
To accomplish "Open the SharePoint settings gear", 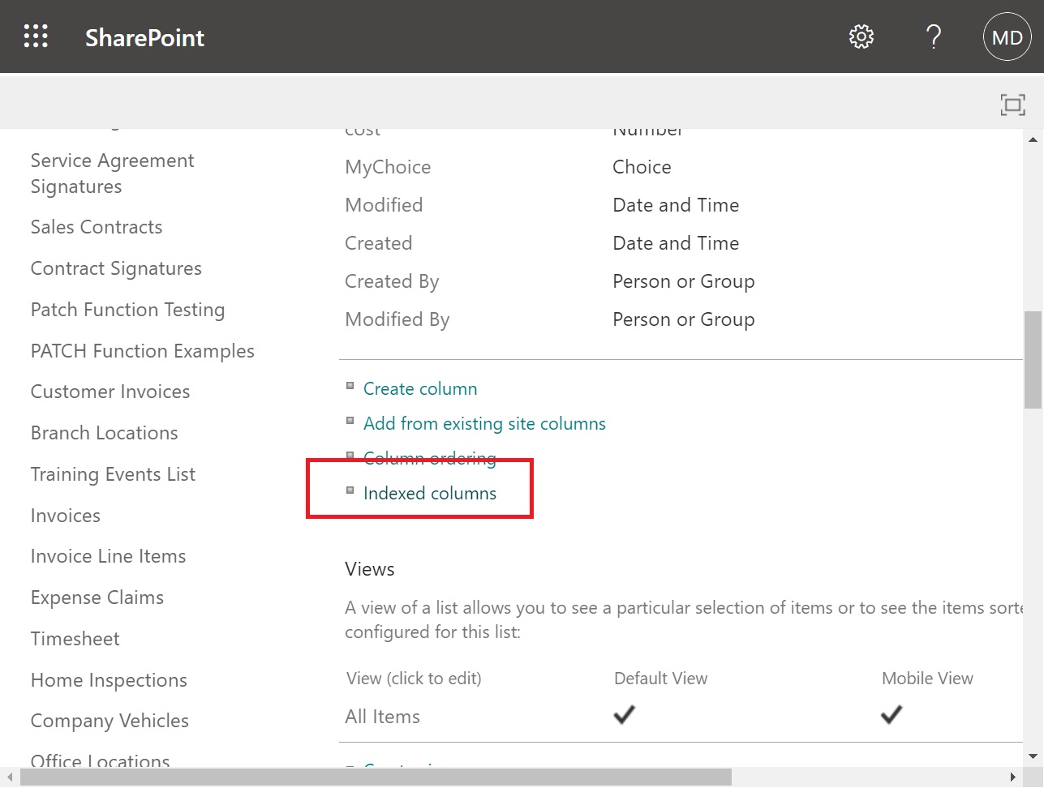I will click(x=861, y=36).
